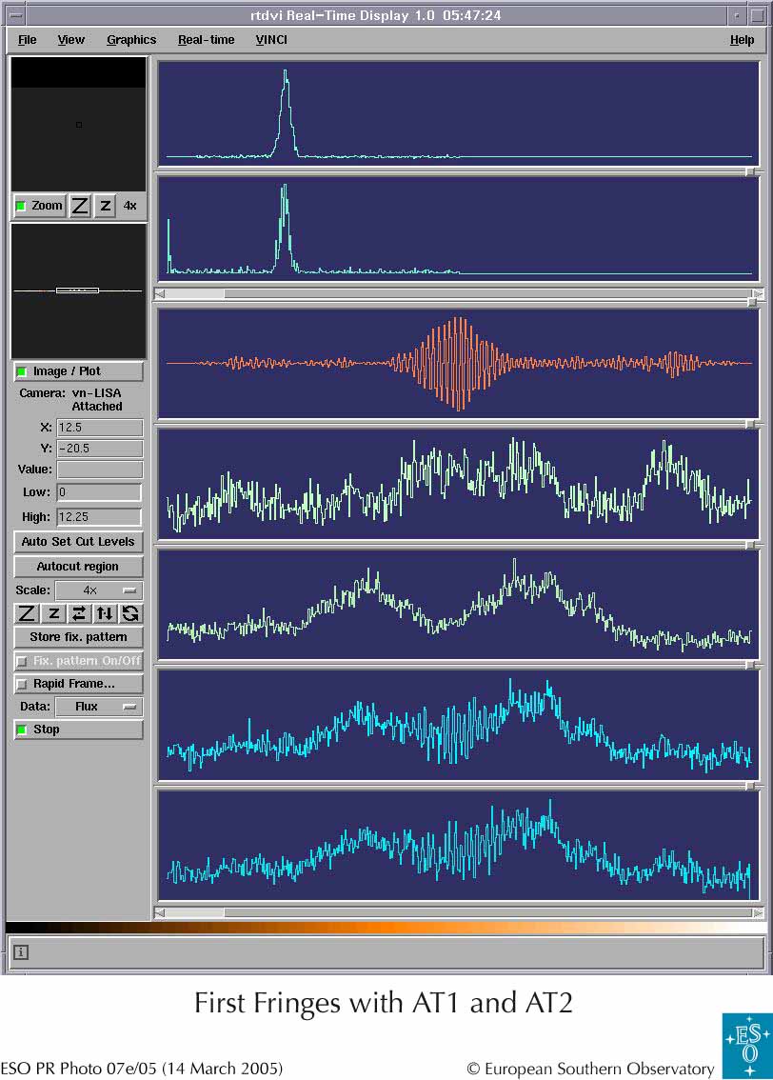773x1080 pixels.
Task: Click the bottom cyan signal plot
Action: [459, 846]
